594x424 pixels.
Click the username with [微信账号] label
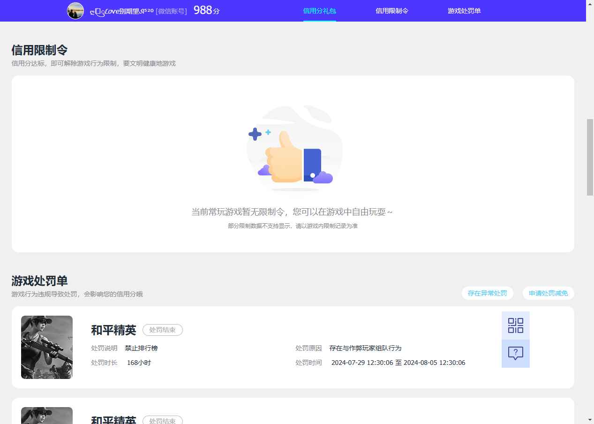(x=138, y=11)
